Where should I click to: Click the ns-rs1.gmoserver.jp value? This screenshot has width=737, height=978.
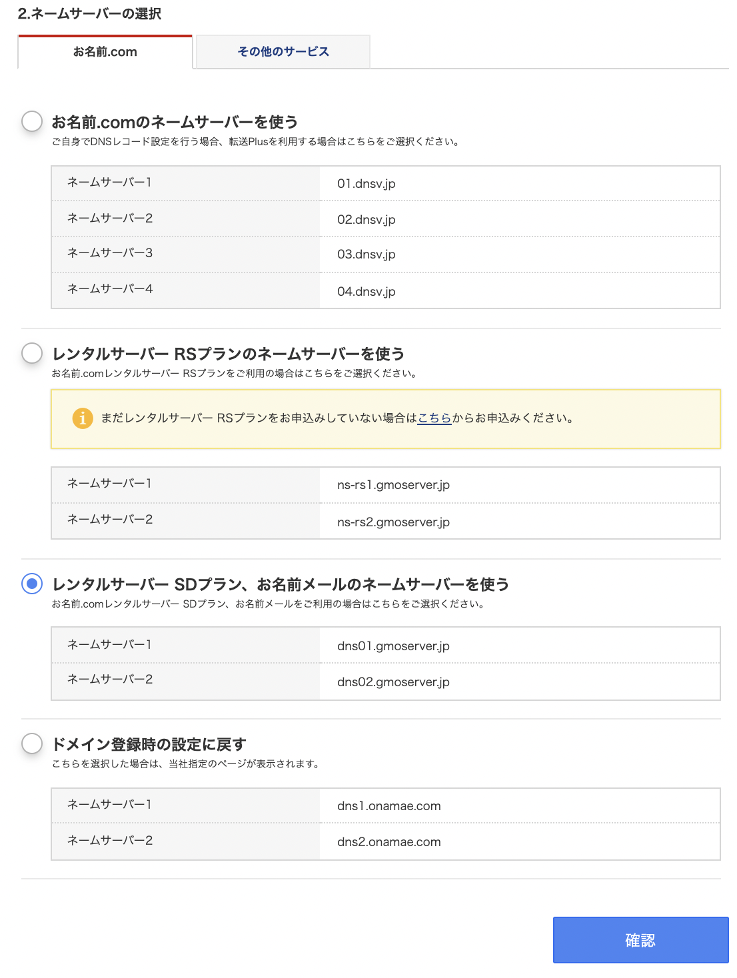(393, 485)
